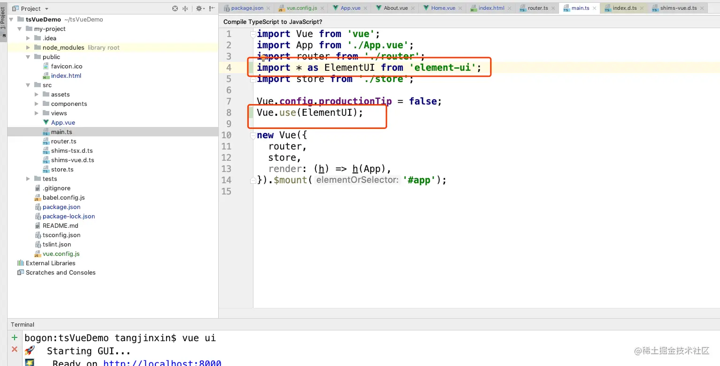Select store.ts in the project tree
Image resolution: width=720 pixels, height=366 pixels.
[x=62, y=170]
